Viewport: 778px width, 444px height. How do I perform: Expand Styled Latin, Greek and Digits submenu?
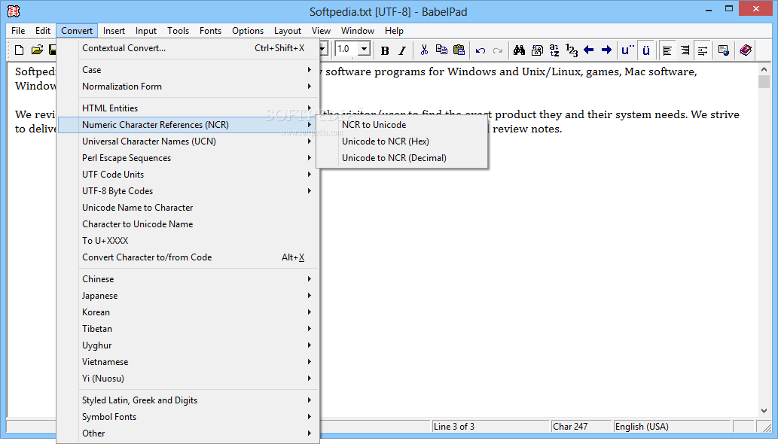188,400
